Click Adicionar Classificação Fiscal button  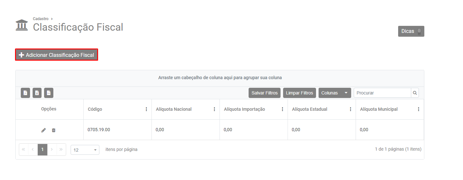tap(57, 55)
